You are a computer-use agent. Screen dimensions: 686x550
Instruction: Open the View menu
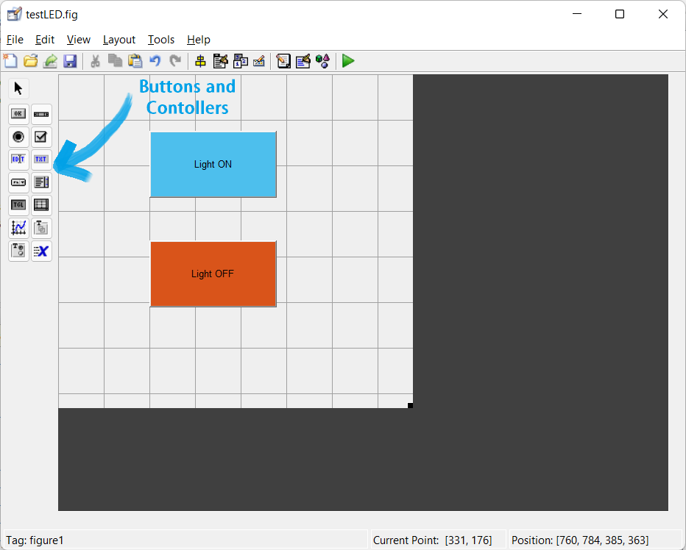[x=78, y=40]
